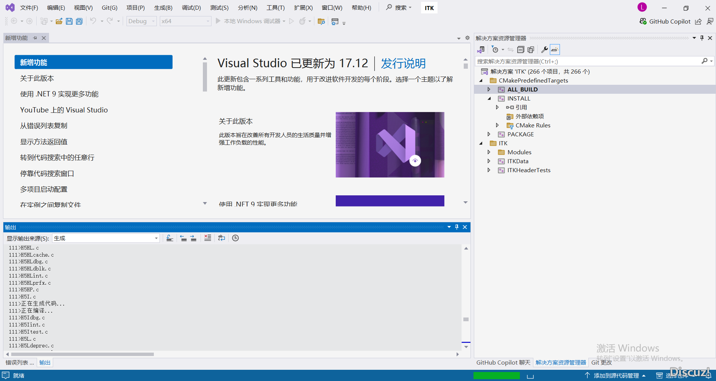Open the Debug configuration dropdown
716x381 pixels.
tap(141, 21)
